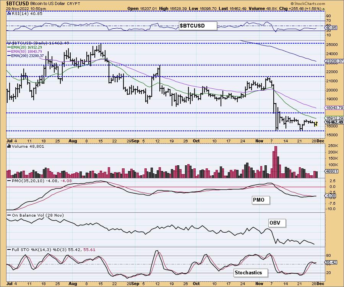
Task: Click the 18043.79 price tag on right axis
Action: point(334,108)
